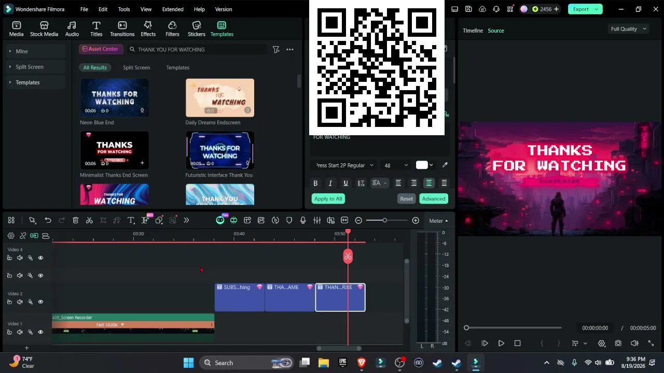Add a marker using the shield-shaped icon

point(289,221)
